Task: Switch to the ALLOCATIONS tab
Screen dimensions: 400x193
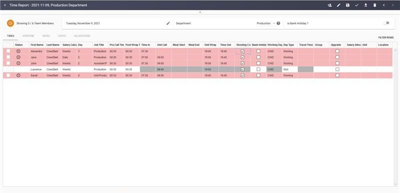Action: click(x=82, y=36)
